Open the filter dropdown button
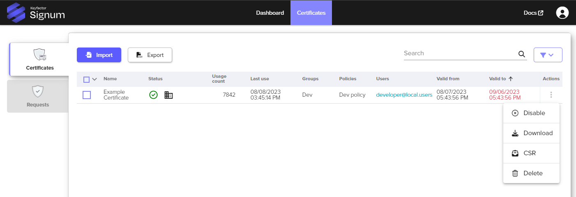Image resolution: width=576 pixels, height=197 pixels. tap(548, 55)
